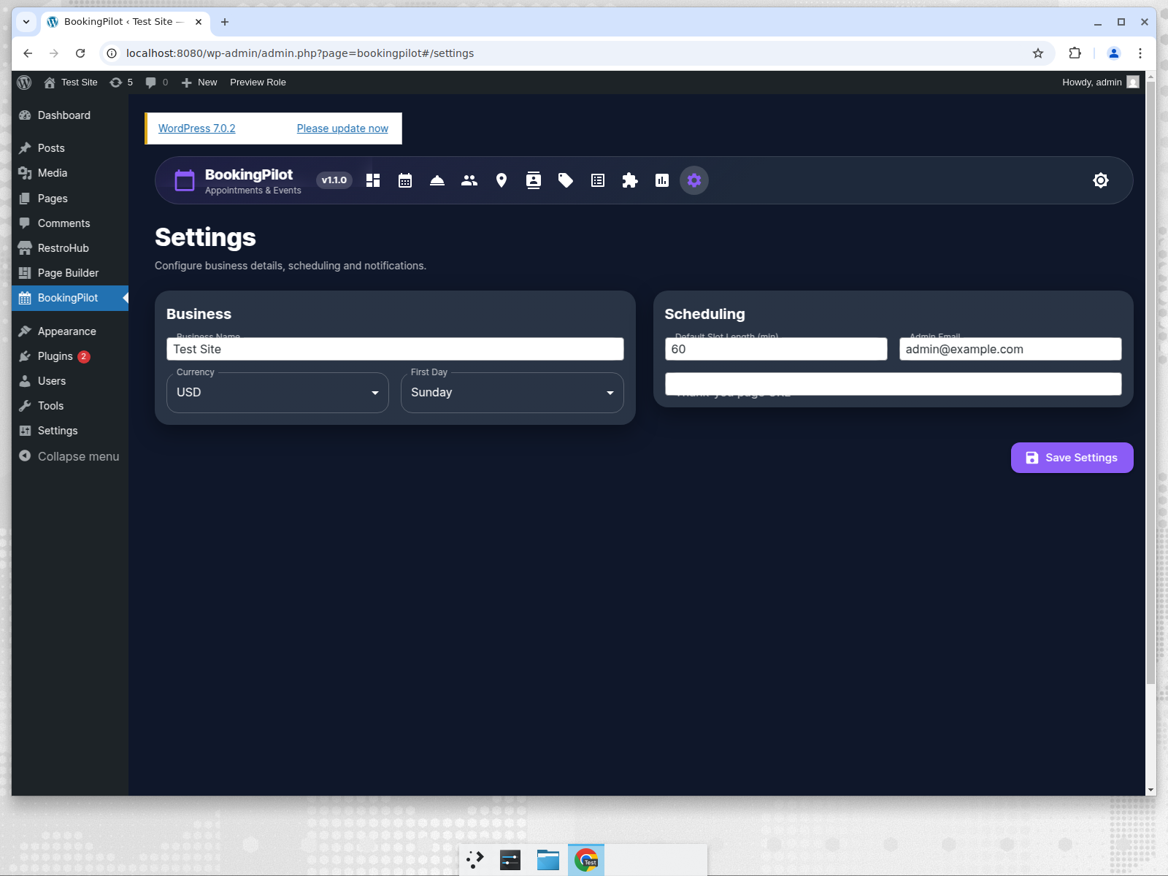Open the WordPress 7.0.2 link
This screenshot has height=876, width=1168.
[x=197, y=128]
